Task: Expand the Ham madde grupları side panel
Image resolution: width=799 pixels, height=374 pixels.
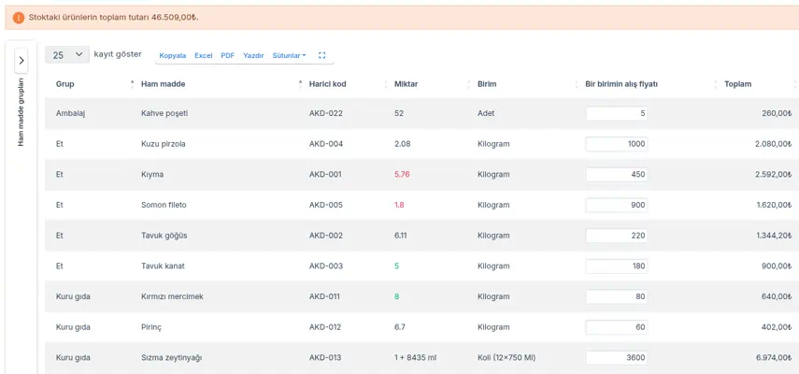Action: point(21,60)
